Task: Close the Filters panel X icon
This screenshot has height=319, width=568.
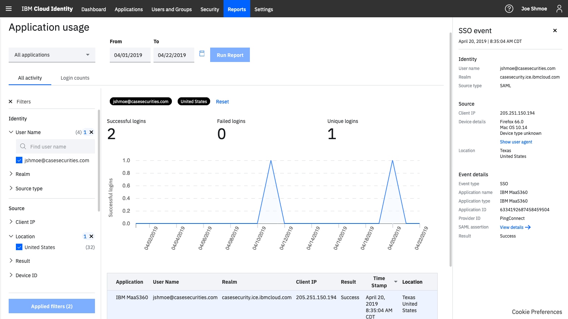Action: (10, 102)
